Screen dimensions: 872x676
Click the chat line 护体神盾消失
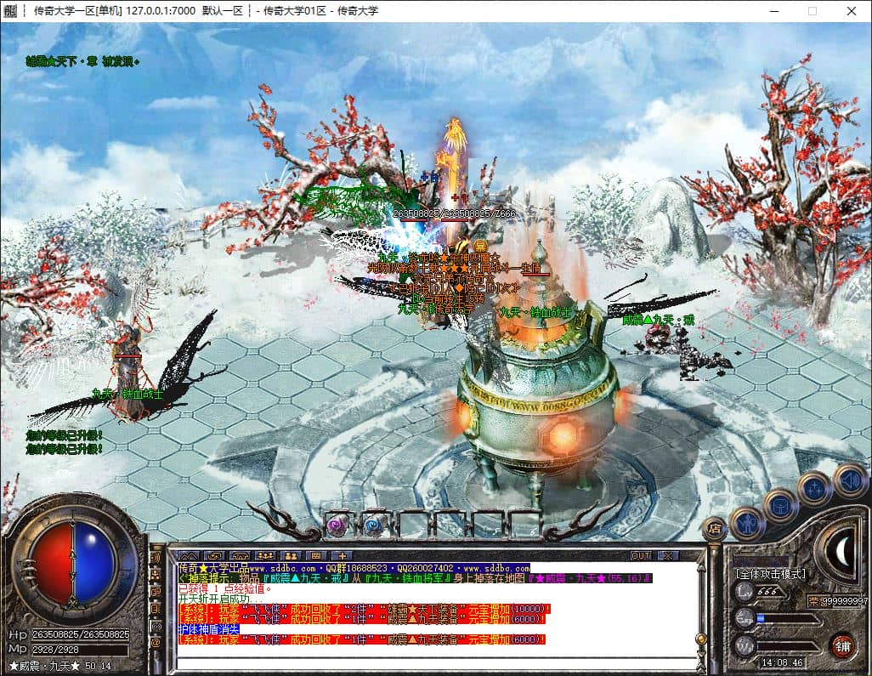(208, 629)
